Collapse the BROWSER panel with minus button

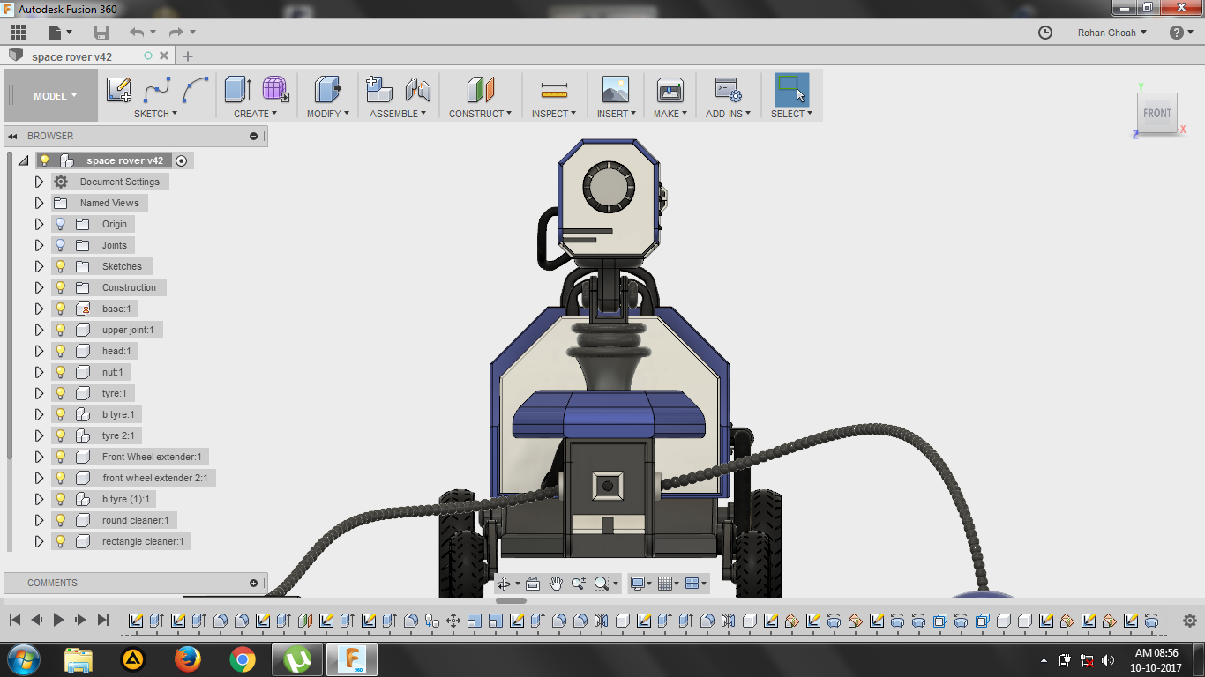[254, 136]
